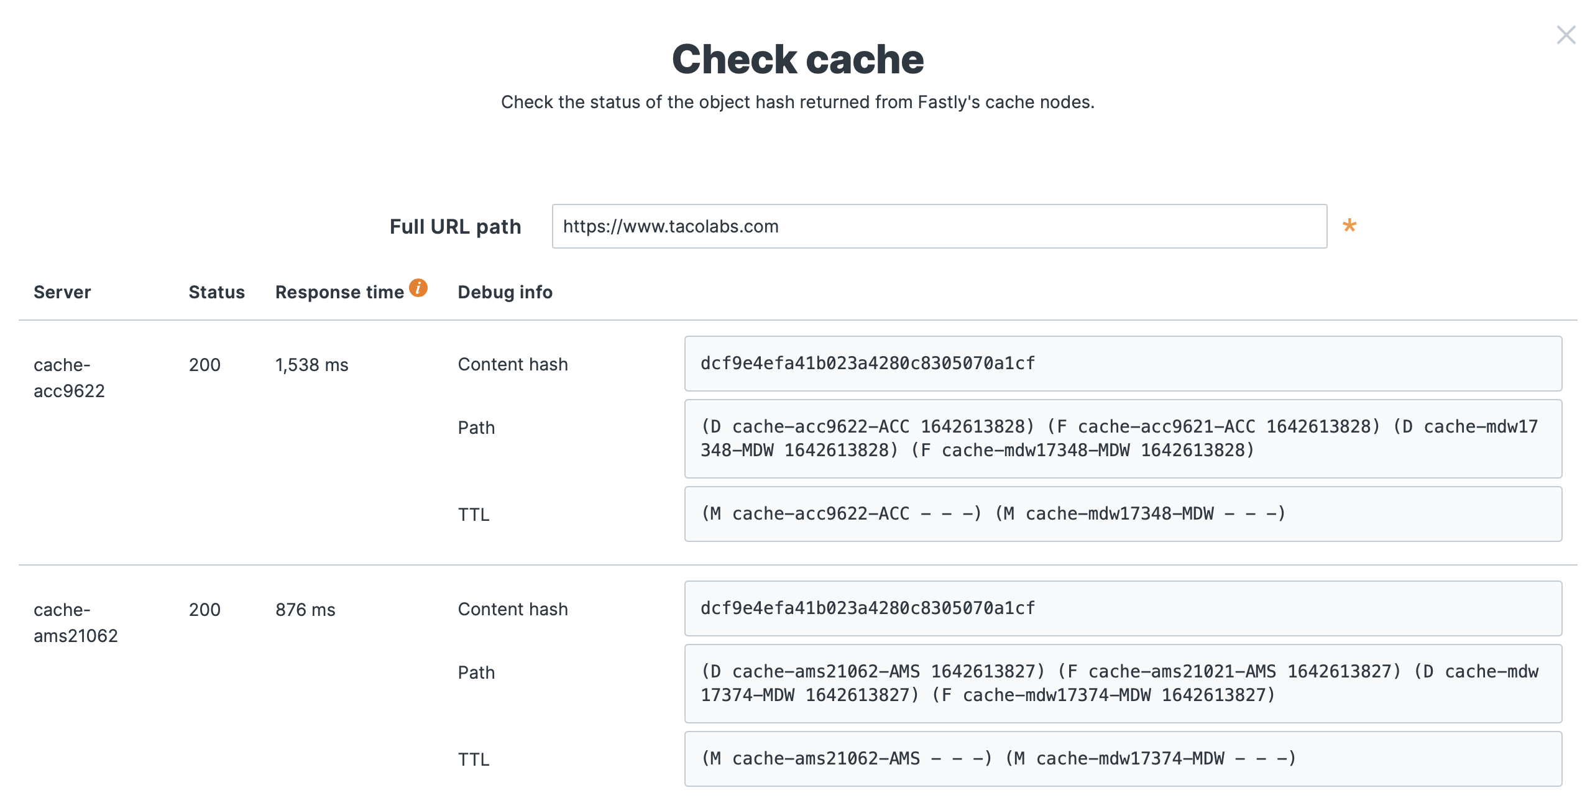The width and height of the screenshot is (1595, 803).
Task: Select the URL https://www.tacolabs.com
Action: click(670, 226)
